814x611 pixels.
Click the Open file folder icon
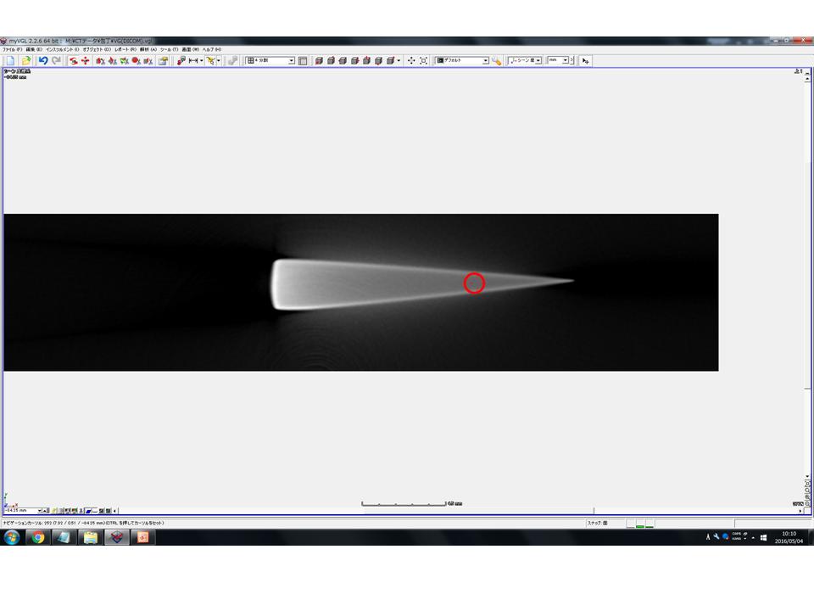(25, 61)
